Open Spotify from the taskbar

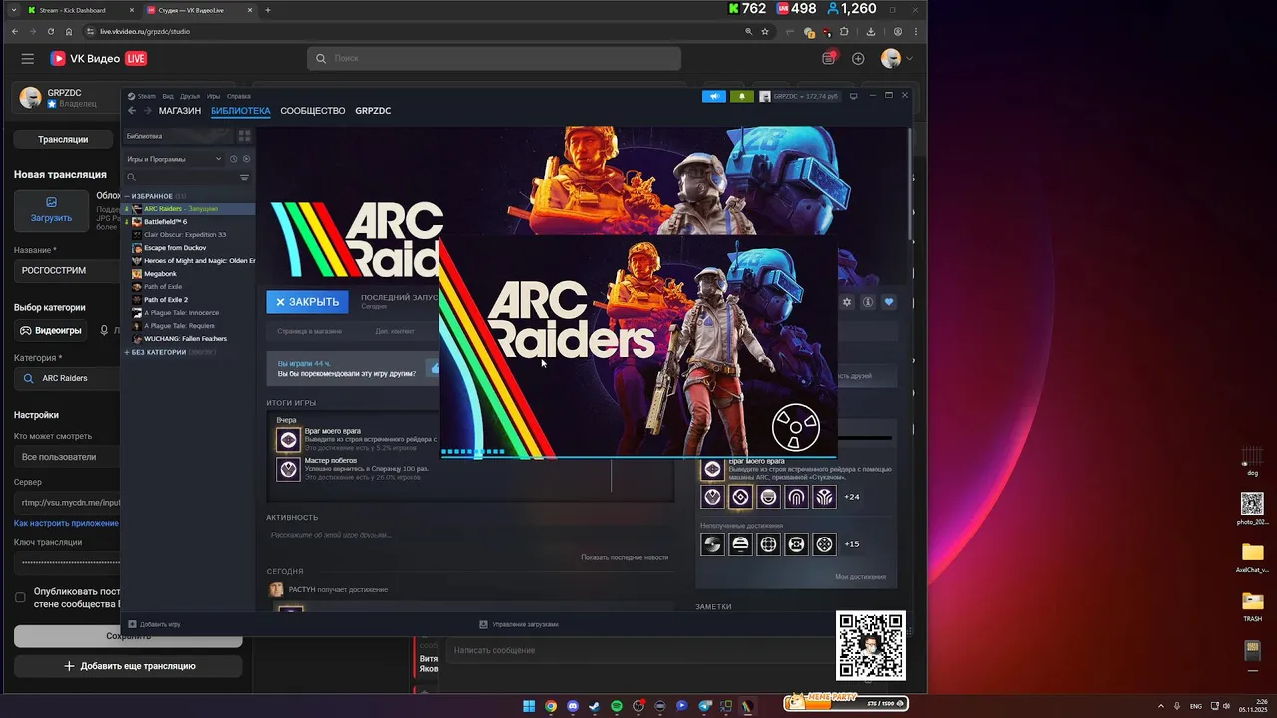[x=617, y=706]
